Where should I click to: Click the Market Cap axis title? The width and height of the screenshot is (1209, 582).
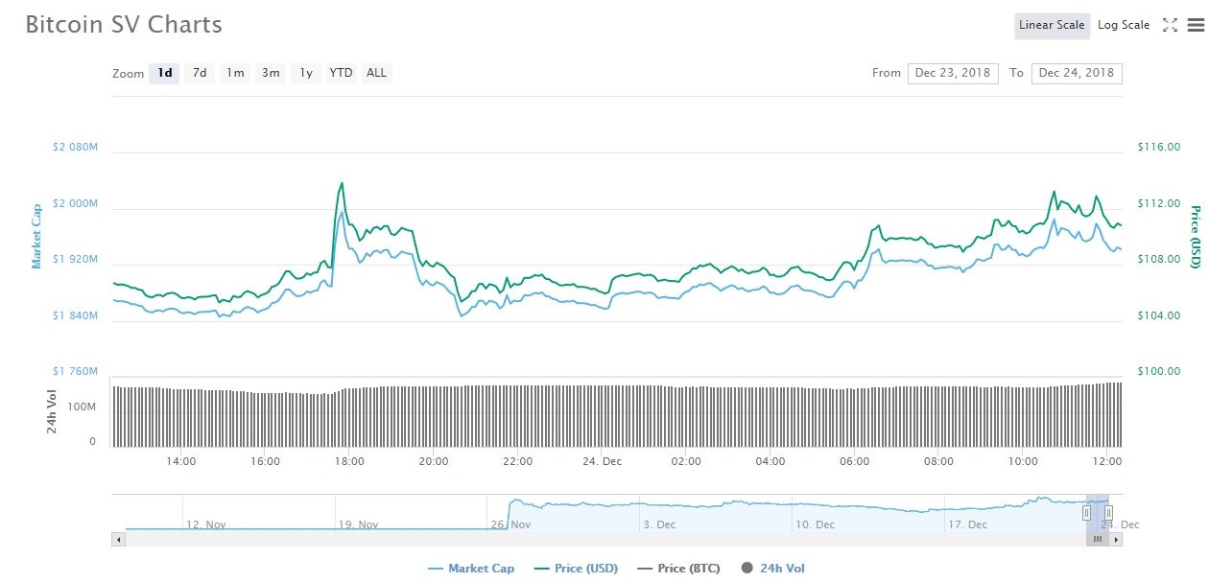tap(36, 236)
